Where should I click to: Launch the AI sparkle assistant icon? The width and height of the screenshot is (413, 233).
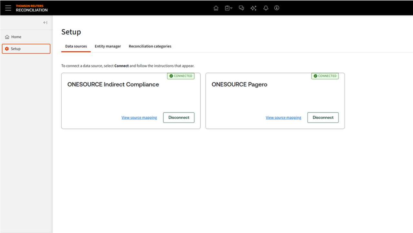pyautogui.click(x=254, y=8)
